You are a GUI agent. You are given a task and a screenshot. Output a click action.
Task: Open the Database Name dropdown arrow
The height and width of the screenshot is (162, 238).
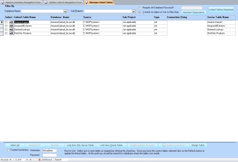[x=65, y=11]
